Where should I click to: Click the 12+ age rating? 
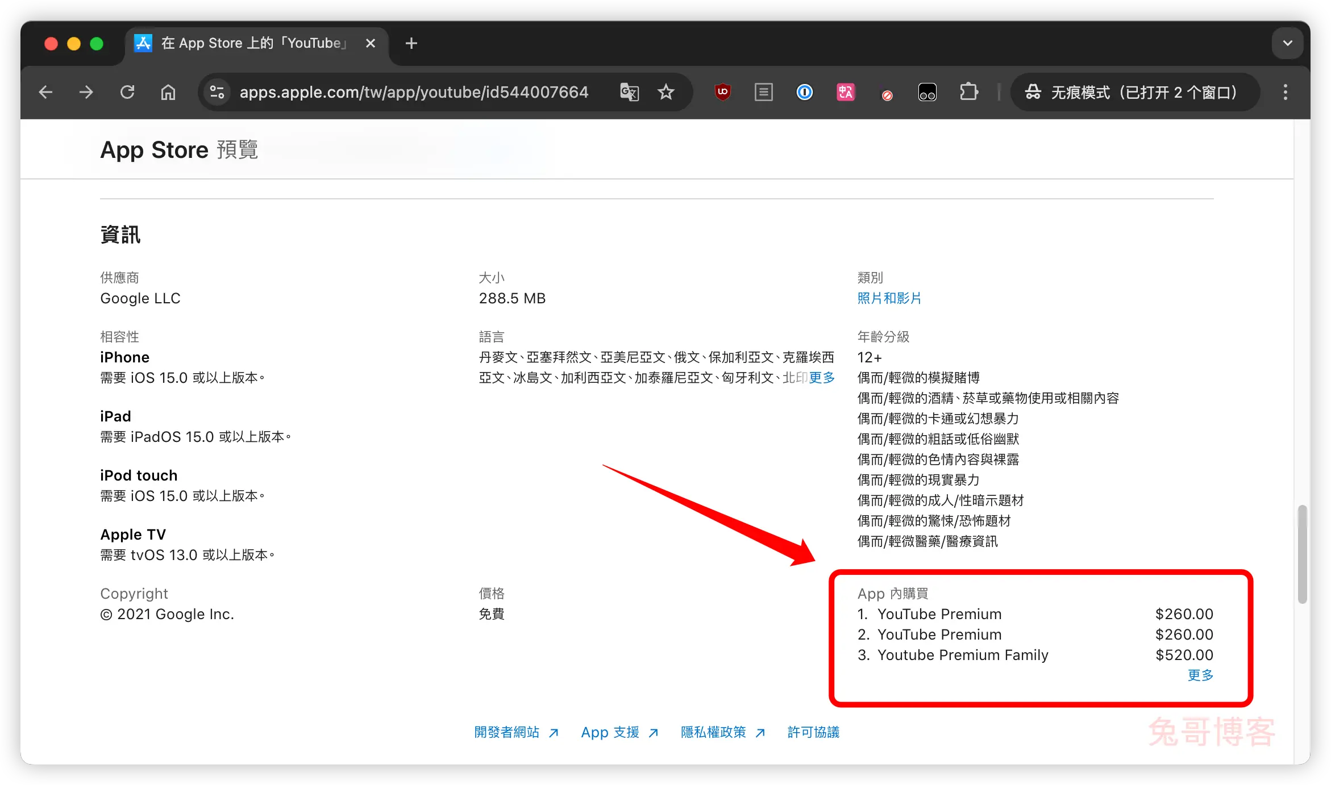870,357
